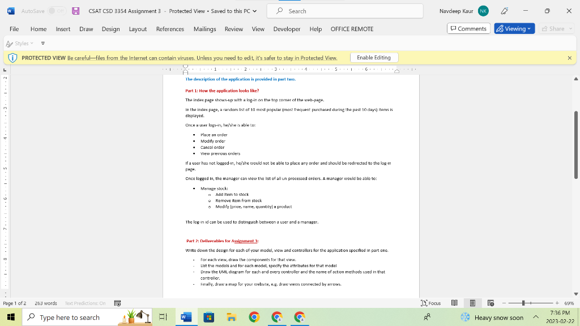Switch to Web Layout view icon
The width and height of the screenshot is (580, 326).
[491, 303]
